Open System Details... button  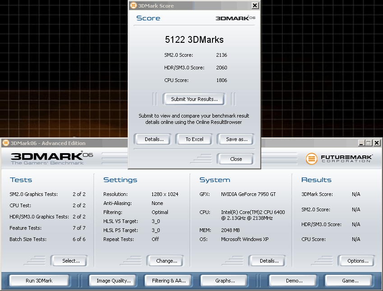269,261
